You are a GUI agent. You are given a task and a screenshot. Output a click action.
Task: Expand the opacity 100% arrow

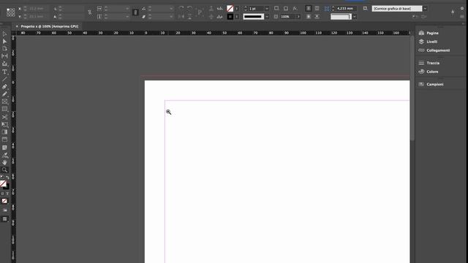tap(298, 17)
